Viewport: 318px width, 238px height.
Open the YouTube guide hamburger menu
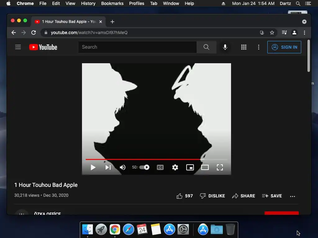click(x=18, y=47)
